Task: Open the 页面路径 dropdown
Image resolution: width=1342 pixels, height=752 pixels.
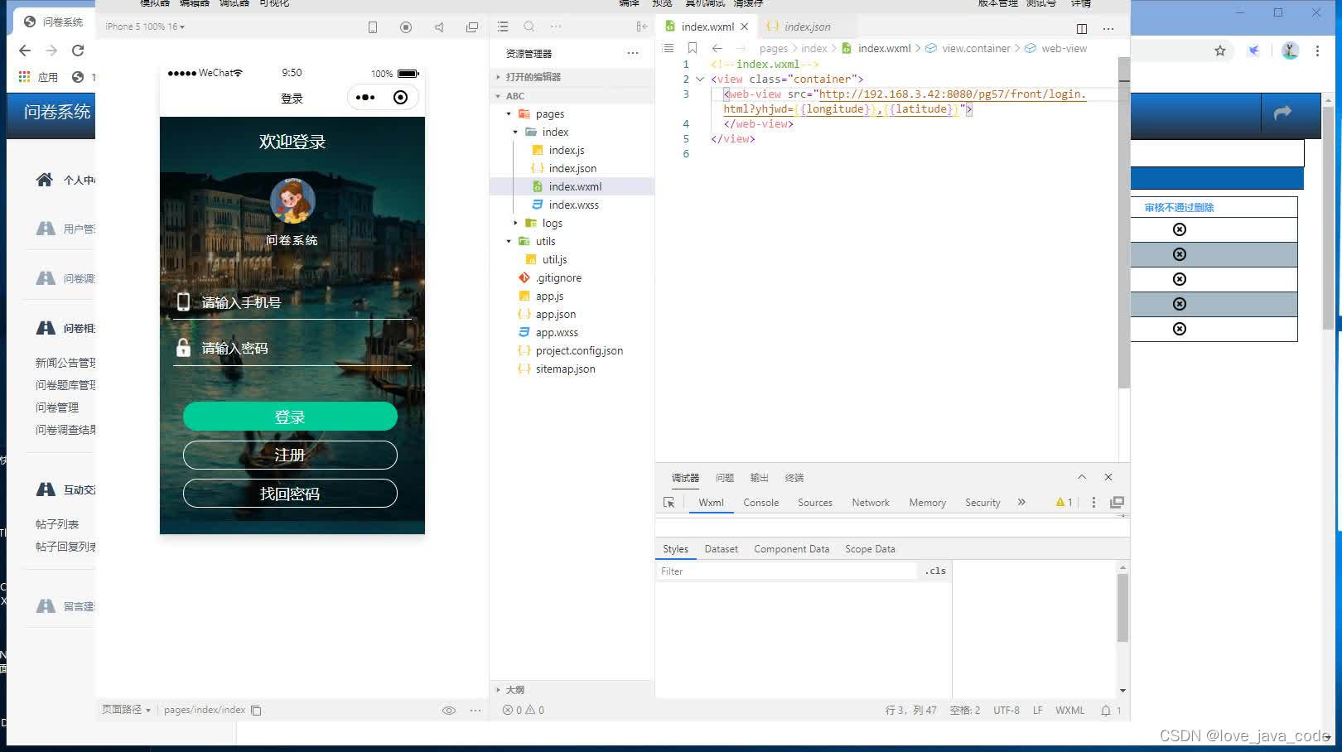Action: click(127, 710)
